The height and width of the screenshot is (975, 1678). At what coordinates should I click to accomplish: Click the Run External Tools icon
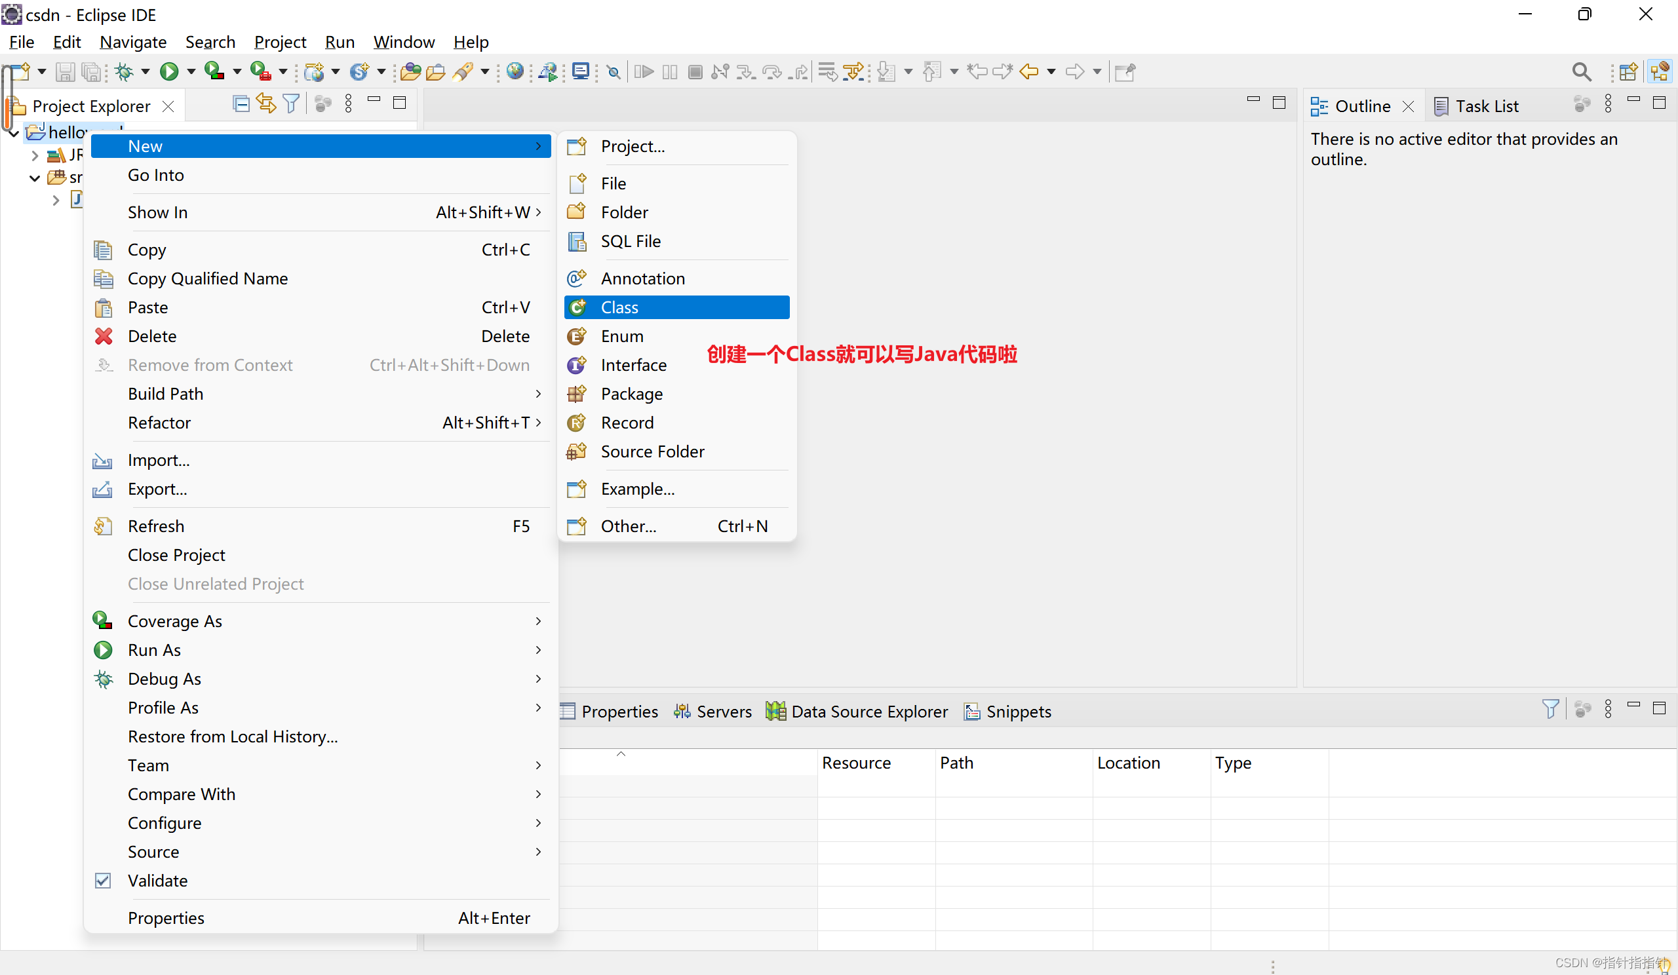pyautogui.click(x=260, y=71)
